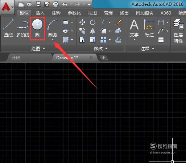This screenshot has width=186, height=163.
Task: Select the 圆 circle tool
Action: (x=37, y=28)
